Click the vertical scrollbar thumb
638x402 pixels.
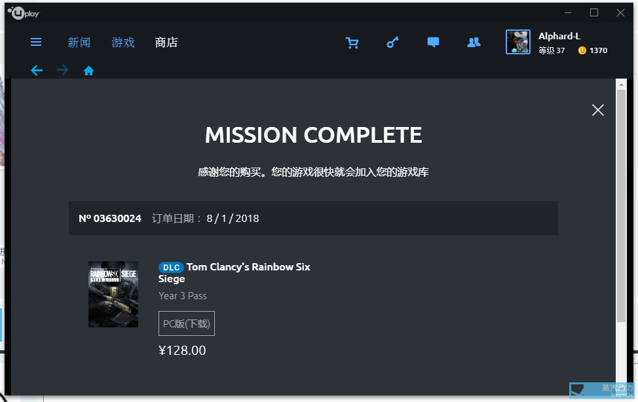point(621,206)
